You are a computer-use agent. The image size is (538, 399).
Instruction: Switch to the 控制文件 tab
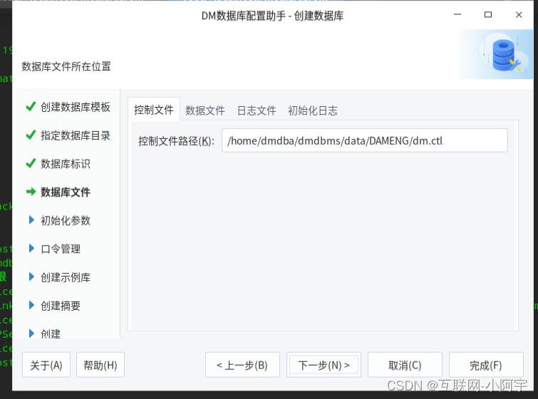tap(154, 110)
